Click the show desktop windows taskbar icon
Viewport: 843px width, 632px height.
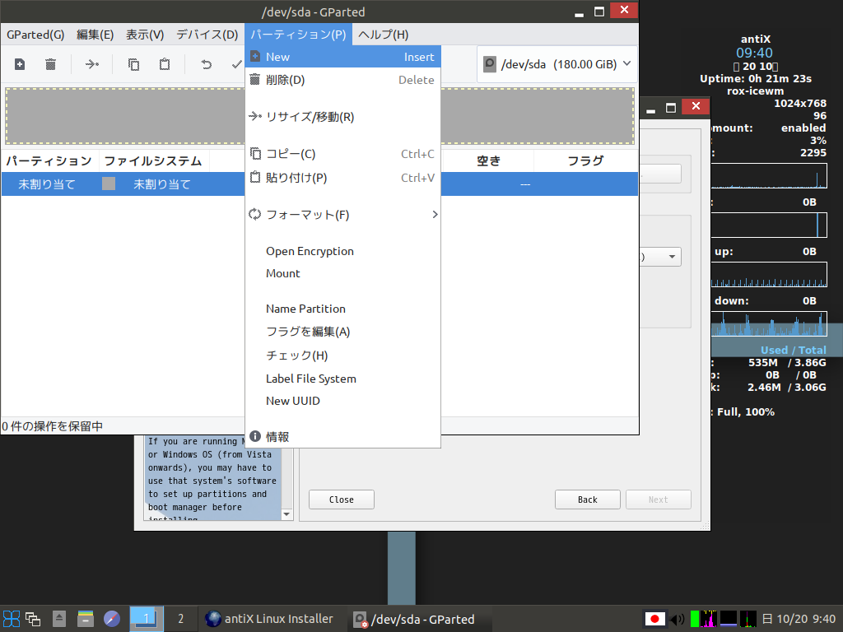[33, 619]
